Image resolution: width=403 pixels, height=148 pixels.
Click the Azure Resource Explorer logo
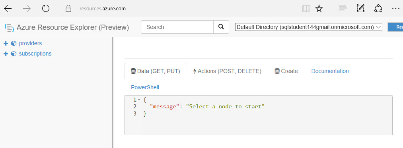pos(9,27)
